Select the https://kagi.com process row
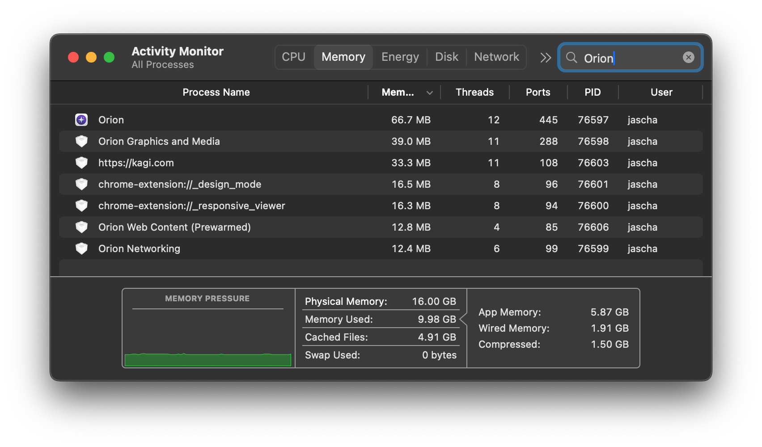The width and height of the screenshot is (762, 447). (x=381, y=163)
